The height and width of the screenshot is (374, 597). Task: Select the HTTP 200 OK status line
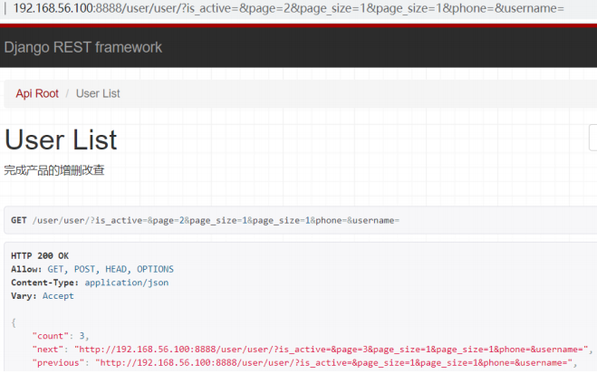[40, 255]
